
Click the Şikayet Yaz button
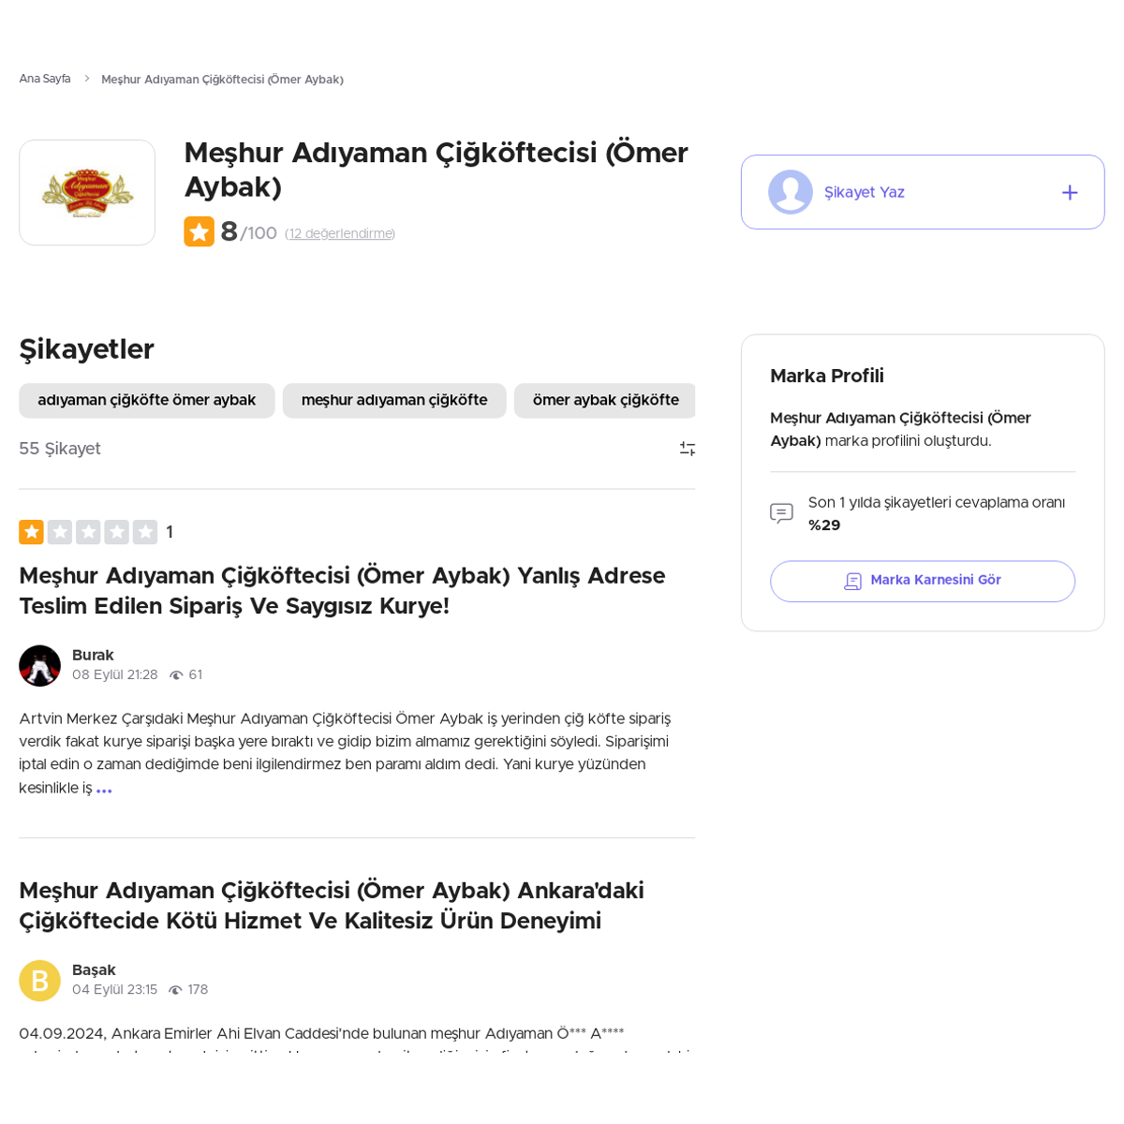point(923,192)
